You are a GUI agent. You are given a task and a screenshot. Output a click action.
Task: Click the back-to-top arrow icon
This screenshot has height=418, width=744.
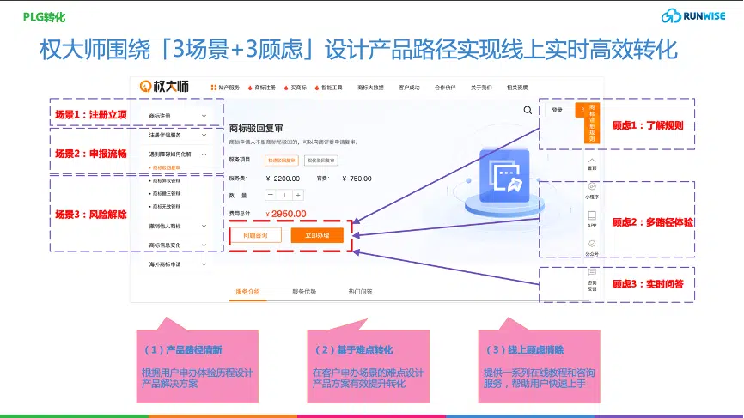[x=592, y=161]
